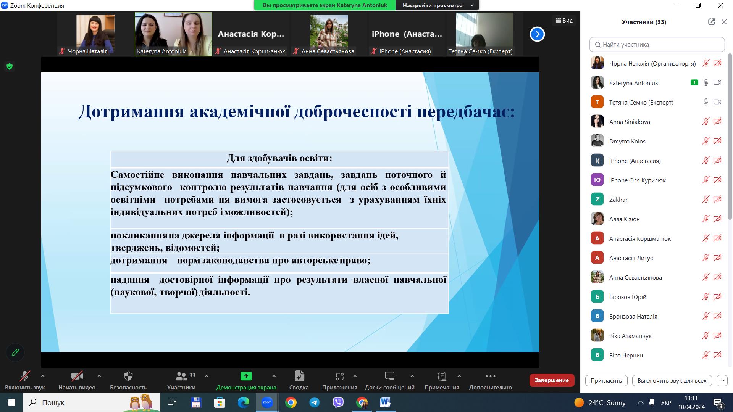Expand audio options arrow next to microphone
The height and width of the screenshot is (412, 733).
[x=43, y=376]
